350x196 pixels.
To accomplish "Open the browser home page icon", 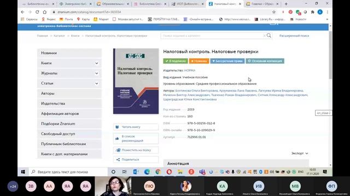I will [45, 12].
